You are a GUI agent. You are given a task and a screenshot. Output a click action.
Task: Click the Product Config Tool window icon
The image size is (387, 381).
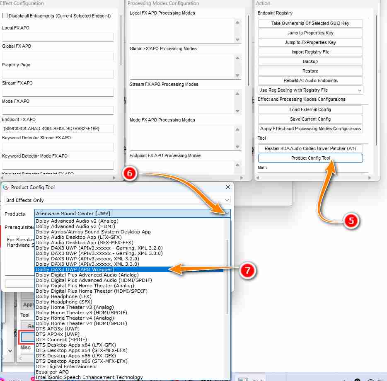[x=6, y=187]
